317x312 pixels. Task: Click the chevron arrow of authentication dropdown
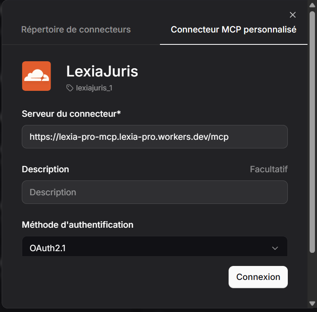(275, 248)
